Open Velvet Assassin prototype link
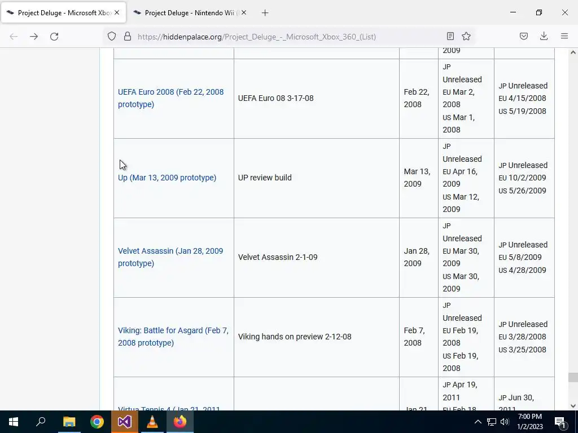 [170, 257]
